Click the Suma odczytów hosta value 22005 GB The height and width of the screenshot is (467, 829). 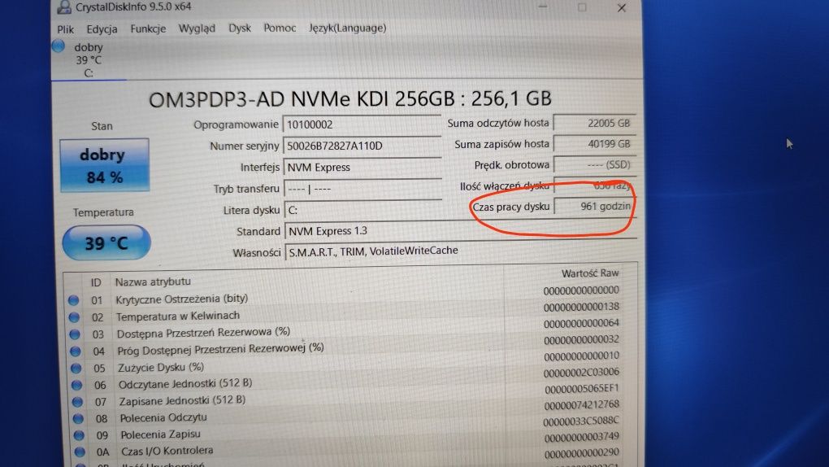pos(594,123)
